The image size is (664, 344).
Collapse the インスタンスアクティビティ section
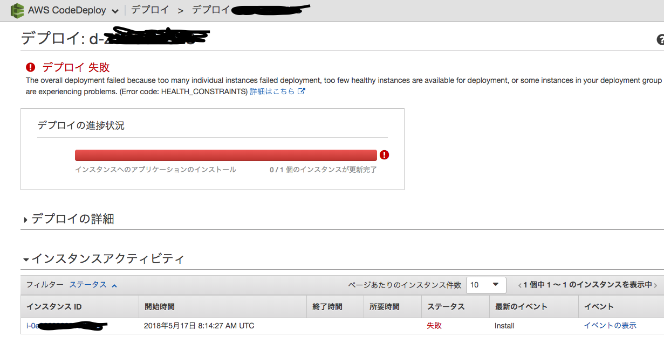[x=25, y=259]
